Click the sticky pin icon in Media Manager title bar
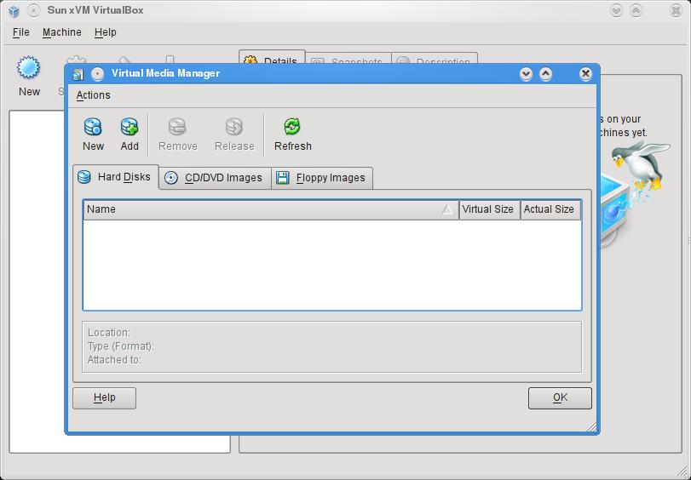691x480 pixels. pyautogui.click(x=97, y=74)
